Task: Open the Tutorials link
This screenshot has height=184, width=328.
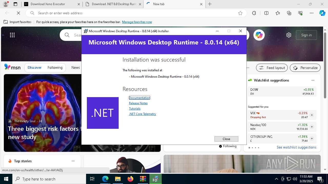Action: [135, 109]
